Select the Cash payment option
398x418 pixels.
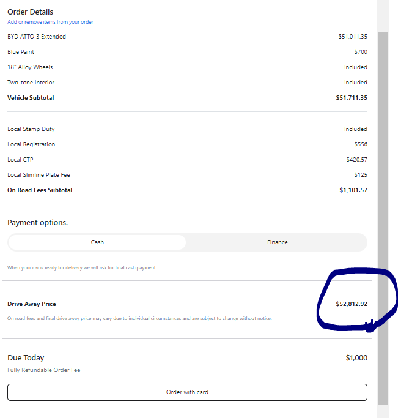[x=97, y=242]
